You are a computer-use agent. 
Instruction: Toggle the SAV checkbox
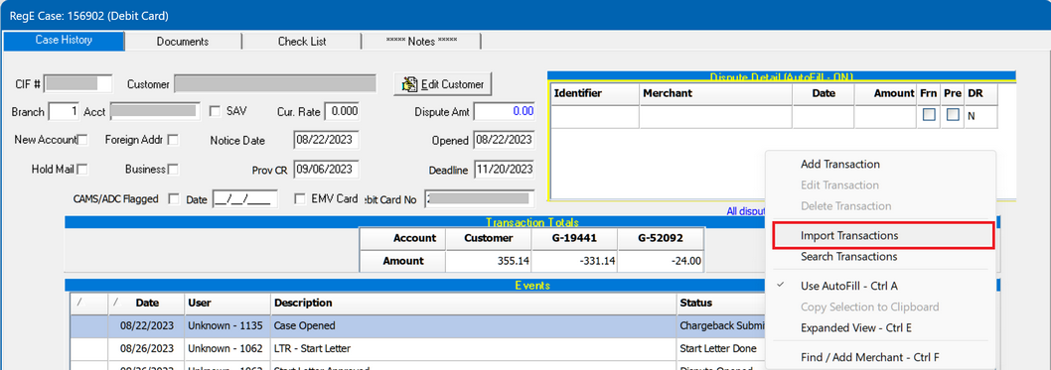tap(216, 111)
